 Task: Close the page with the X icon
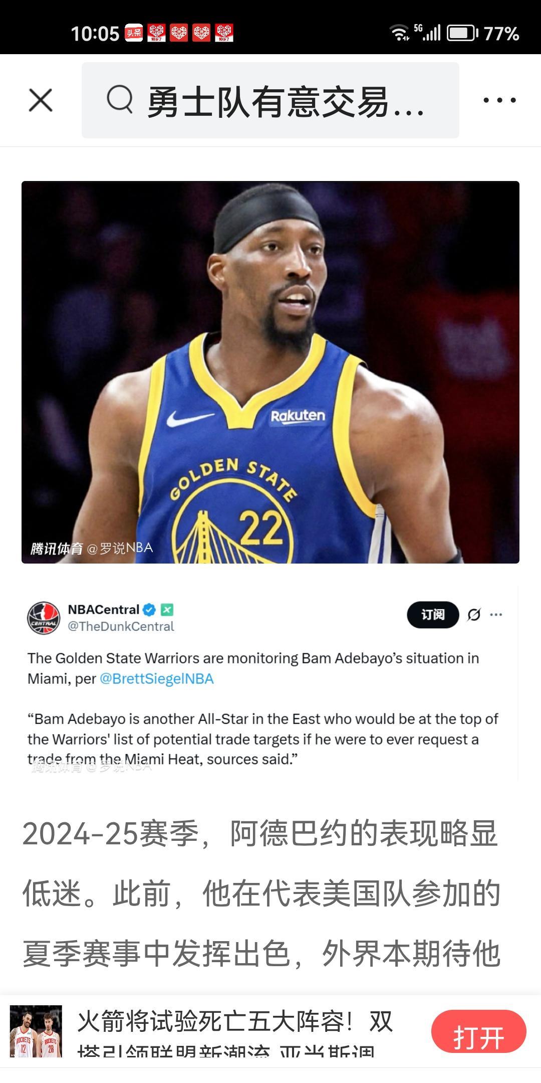click(41, 100)
